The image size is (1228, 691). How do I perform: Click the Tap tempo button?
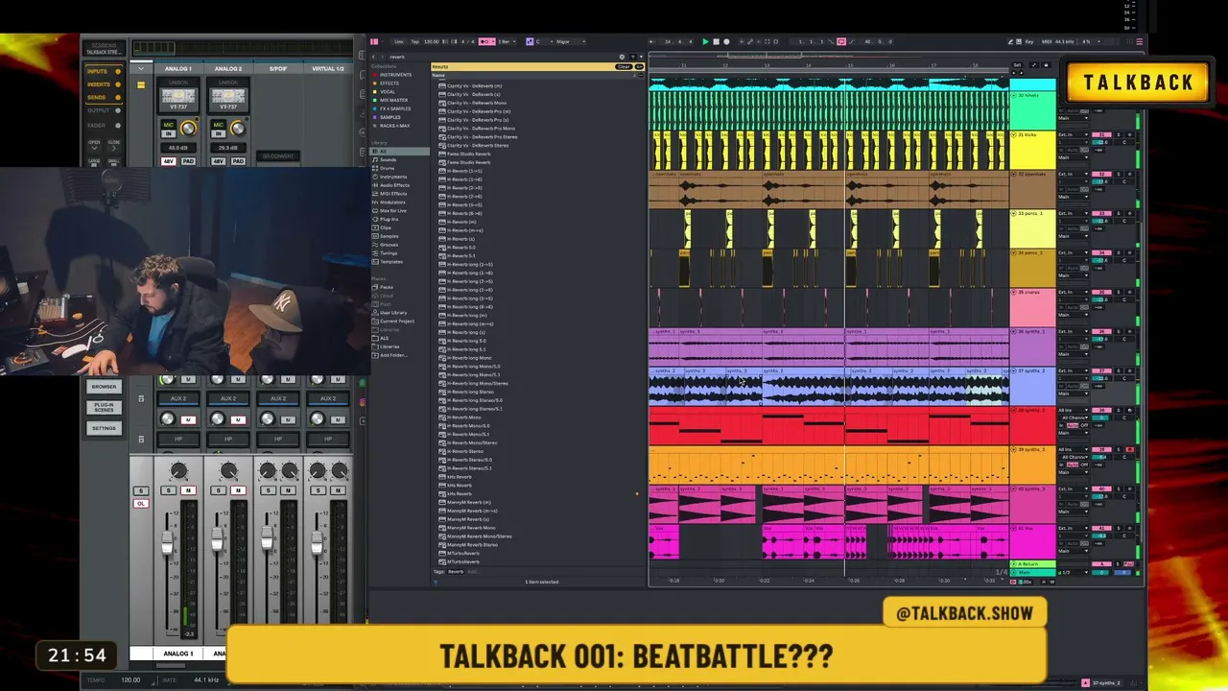[415, 42]
